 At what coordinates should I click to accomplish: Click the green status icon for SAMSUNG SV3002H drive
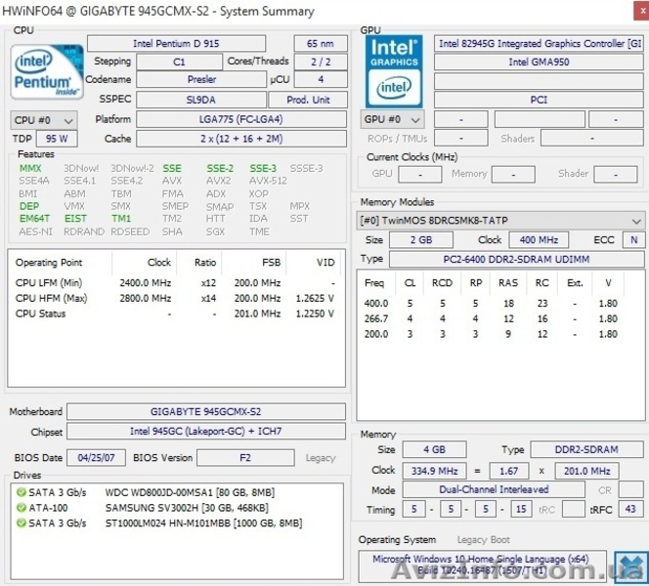22,508
